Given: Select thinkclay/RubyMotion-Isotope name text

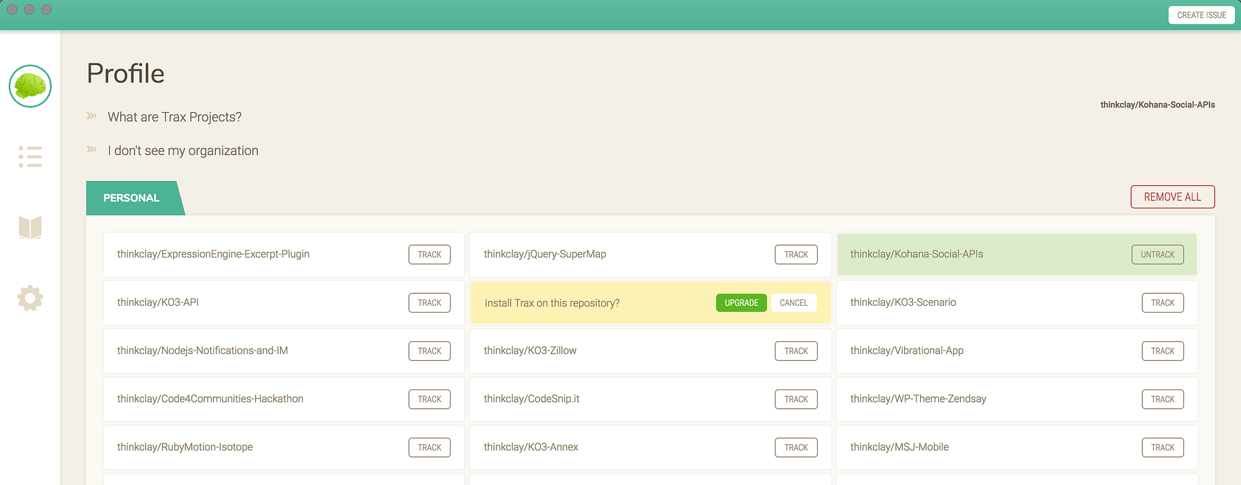Looking at the screenshot, I should click(x=184, y=447).
